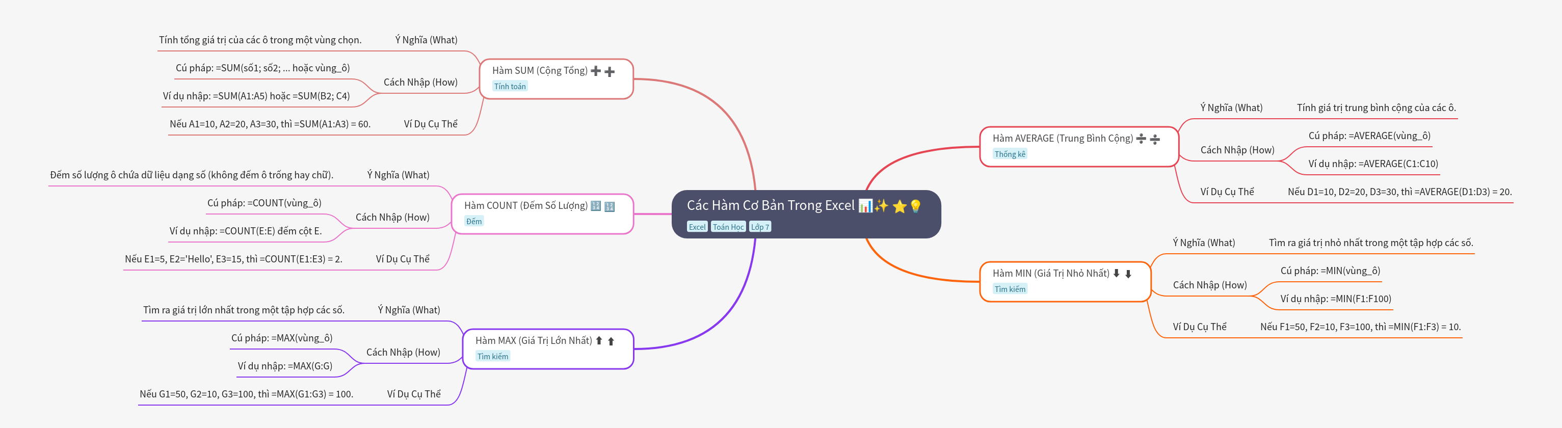Select the "Hàm MAX (Giá Trị Lớn Nhất)" node title
This screenshot has width=1562, height=428.
(533, 341)
